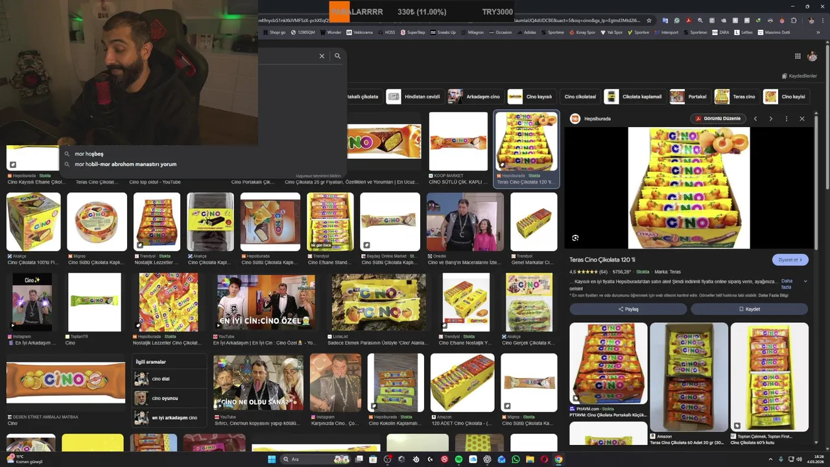The height and width of the screenshot is (467, 830).
Task: Clear the search box with the X icon
Action: coord(322,56)
